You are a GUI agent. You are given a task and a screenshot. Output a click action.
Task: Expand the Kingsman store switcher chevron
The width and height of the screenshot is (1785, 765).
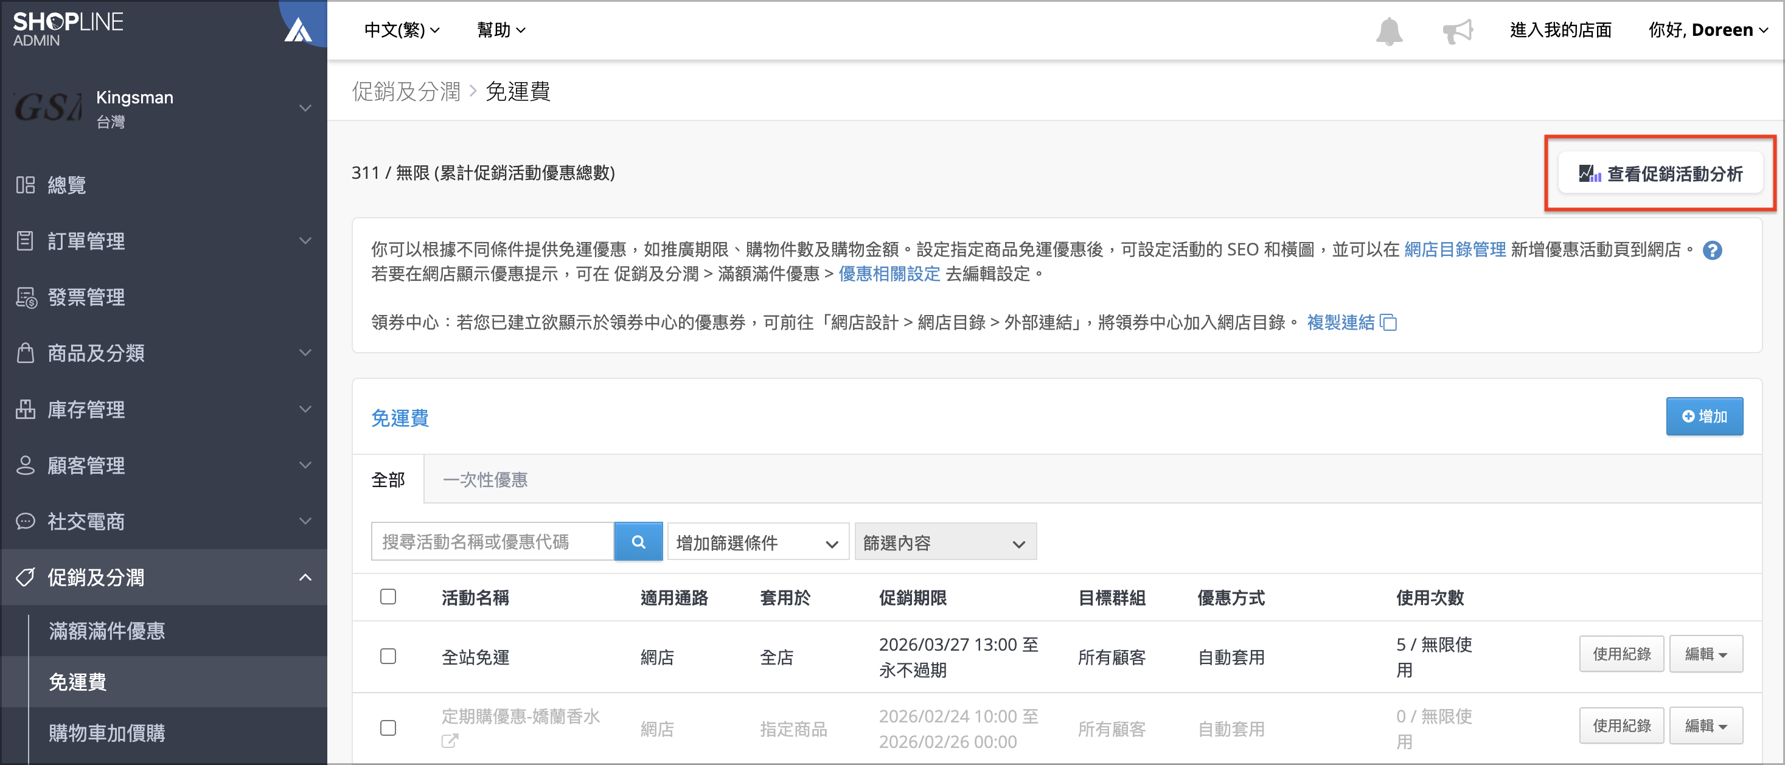[305, 108]
